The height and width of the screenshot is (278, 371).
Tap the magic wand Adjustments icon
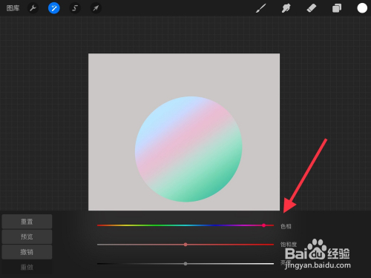53,8
